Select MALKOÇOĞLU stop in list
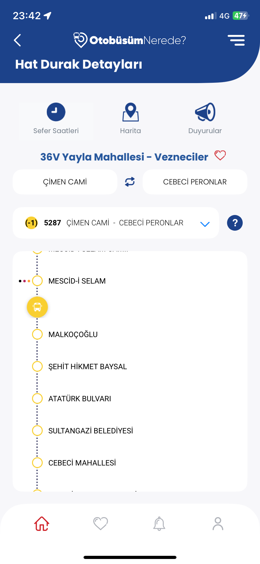 pyautogui.click(x=73, y=335)
